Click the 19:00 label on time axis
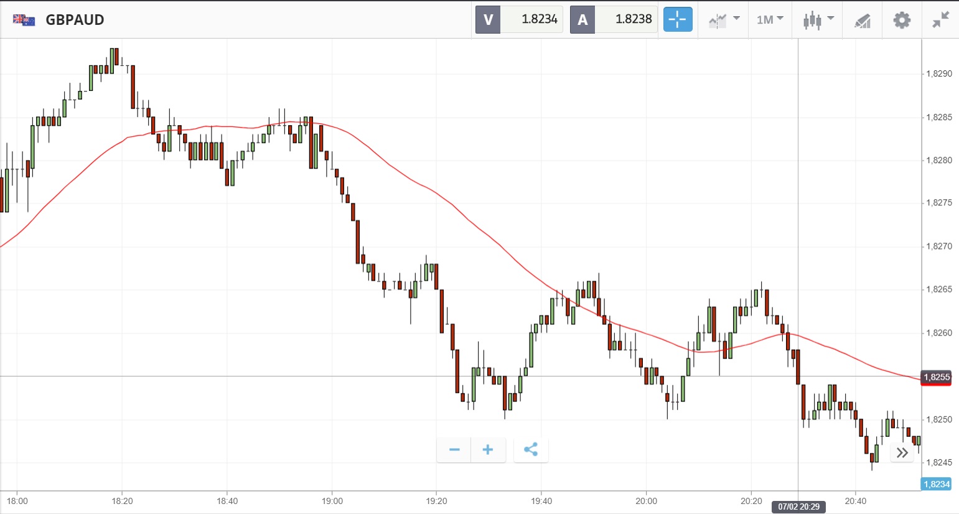Image resolution: width=959 pixels, height=514 pixels. click(332, 501)
